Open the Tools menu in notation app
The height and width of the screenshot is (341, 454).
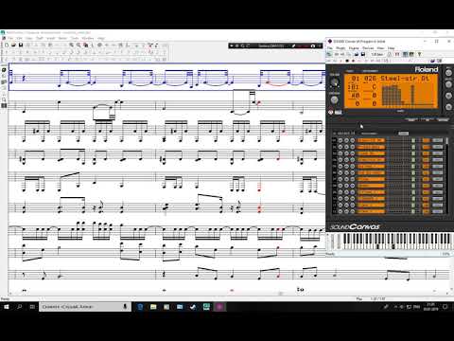click(x=75, y=38)
